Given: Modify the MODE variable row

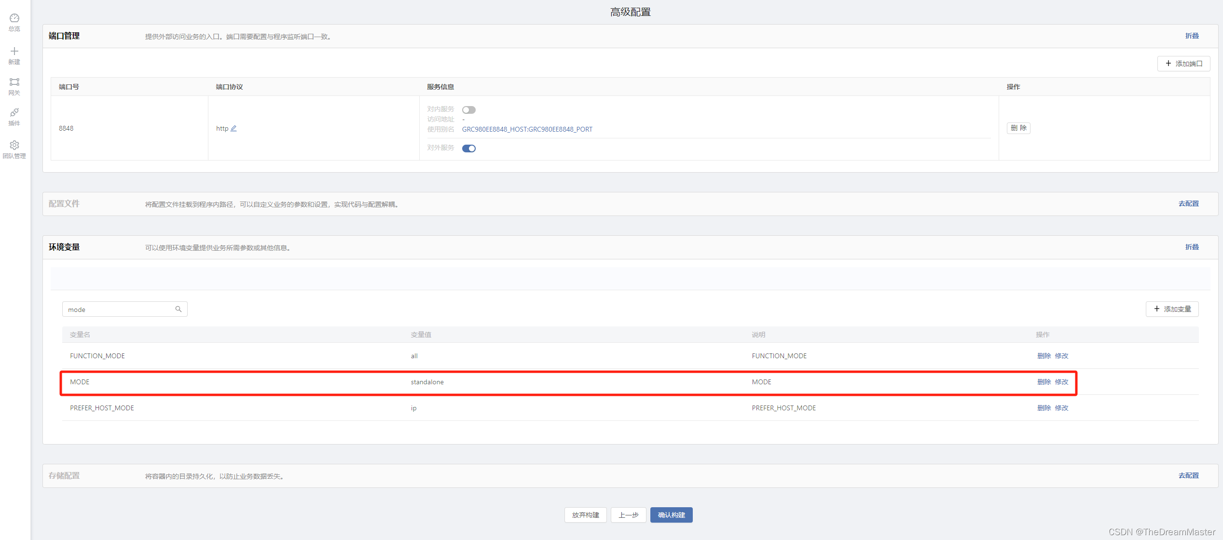Looking at the screenshot, I should (x=1061, y=382).
